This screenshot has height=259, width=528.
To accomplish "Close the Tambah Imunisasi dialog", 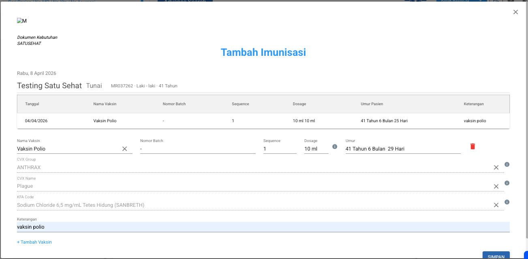I will pyautogui.click(x=515, y=12).
